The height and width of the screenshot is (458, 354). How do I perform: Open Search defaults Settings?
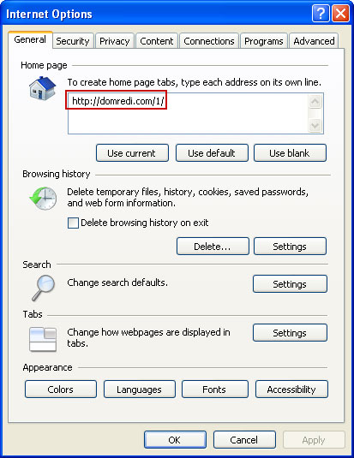290,283
